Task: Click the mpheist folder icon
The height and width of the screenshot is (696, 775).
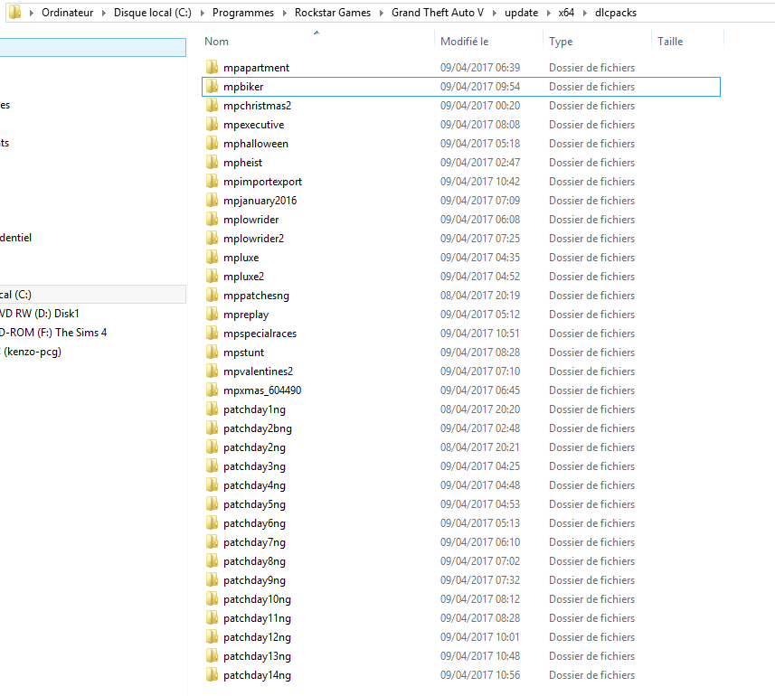Action: (x=212, y=162)
